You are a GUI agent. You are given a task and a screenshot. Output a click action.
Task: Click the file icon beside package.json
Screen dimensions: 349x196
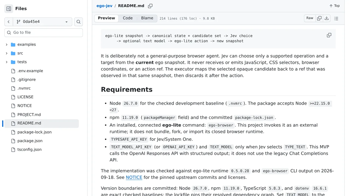click(x=13, y=141)
